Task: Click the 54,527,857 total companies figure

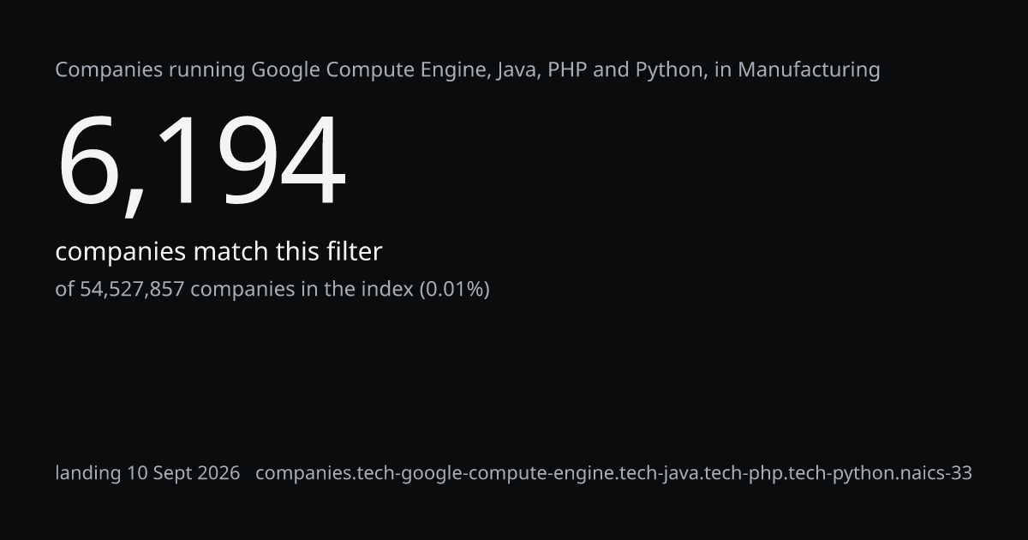Action: point(132,289)
